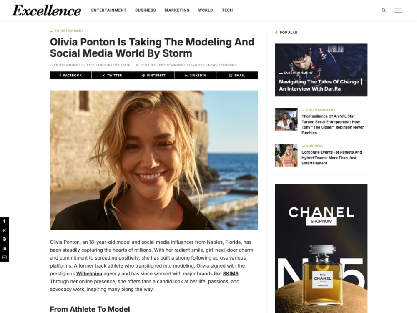Open the Featured tag link
417x313 pixels.
pos(196,65)
